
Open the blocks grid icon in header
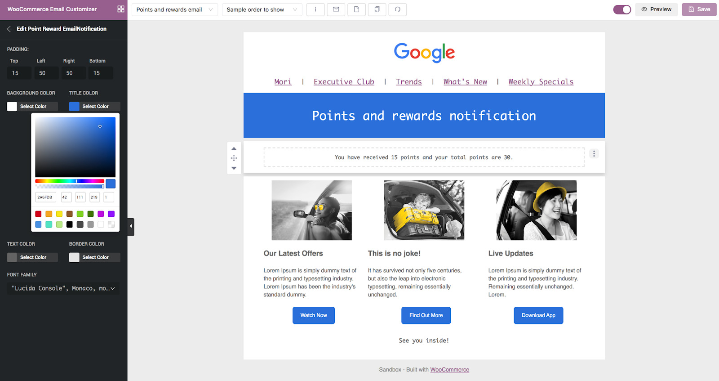[121, 9]
